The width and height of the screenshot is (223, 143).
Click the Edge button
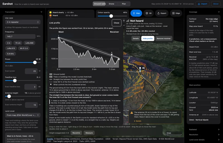(x=176, y=13)
